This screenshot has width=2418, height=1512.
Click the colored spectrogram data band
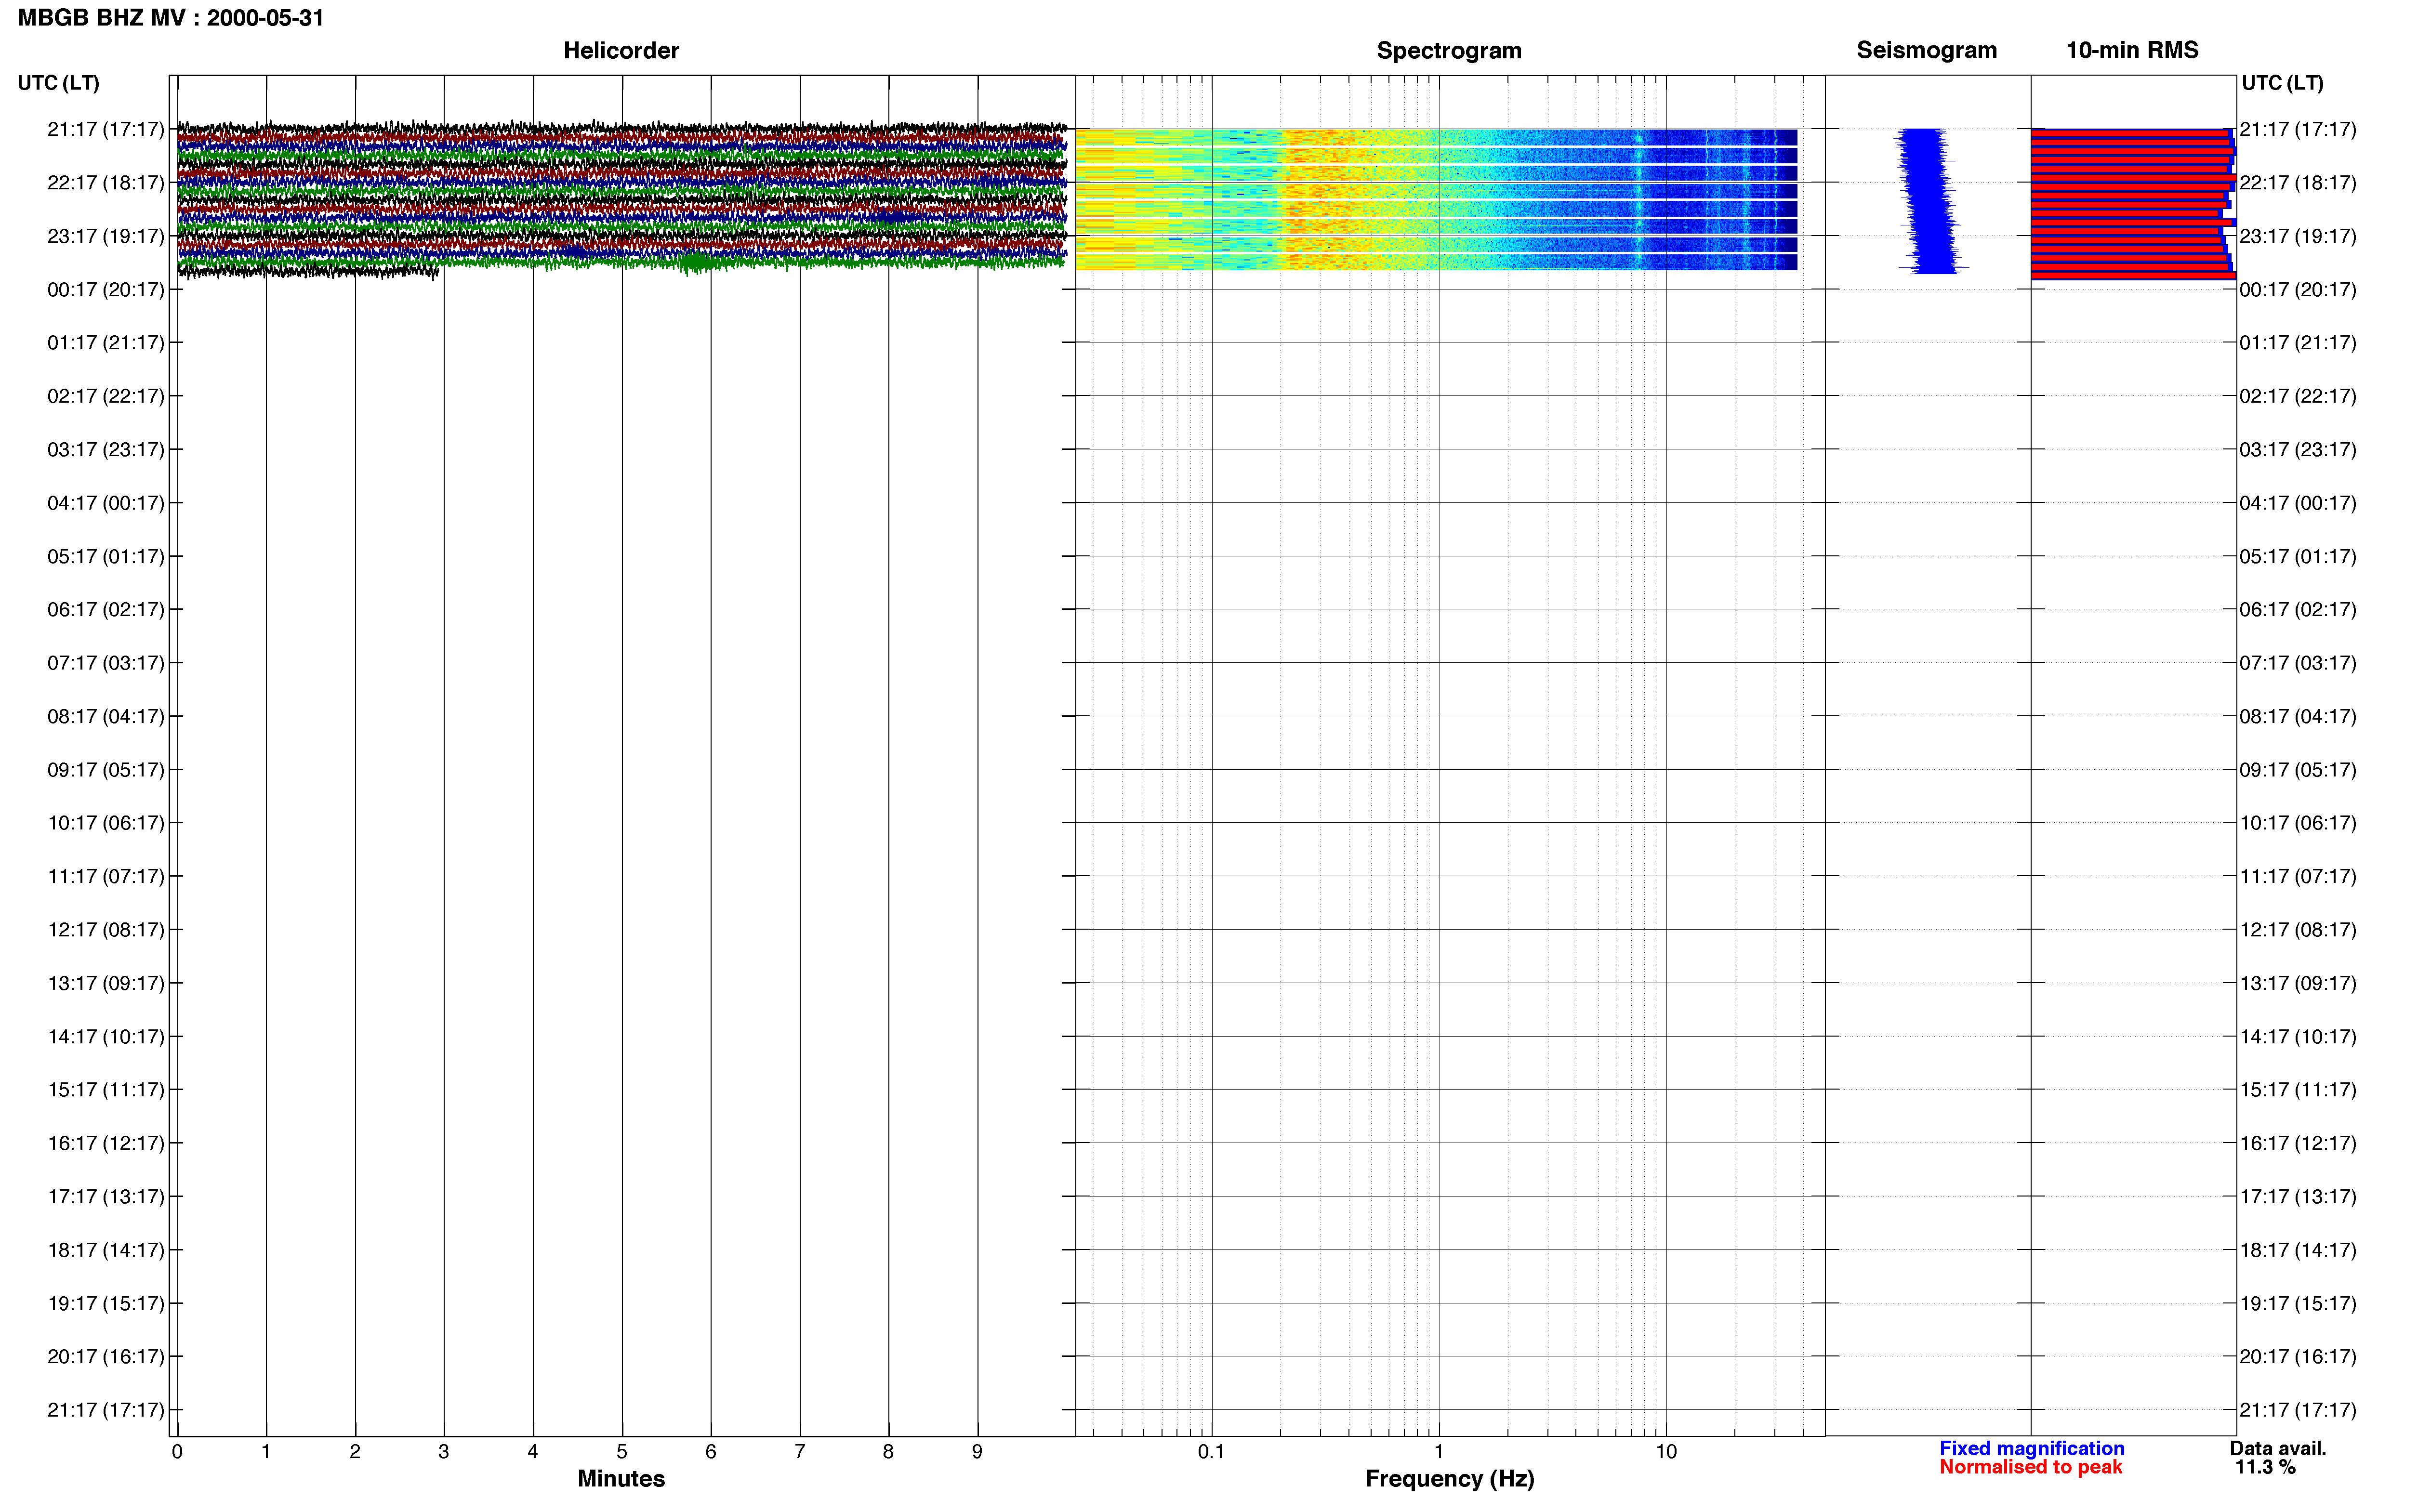coord(1436,199)
